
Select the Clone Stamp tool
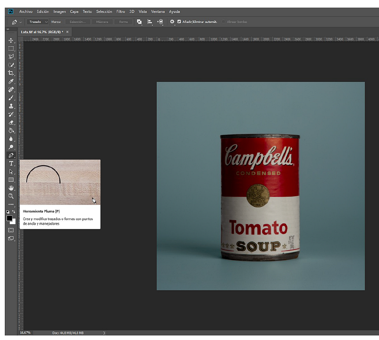pos(11,106)
